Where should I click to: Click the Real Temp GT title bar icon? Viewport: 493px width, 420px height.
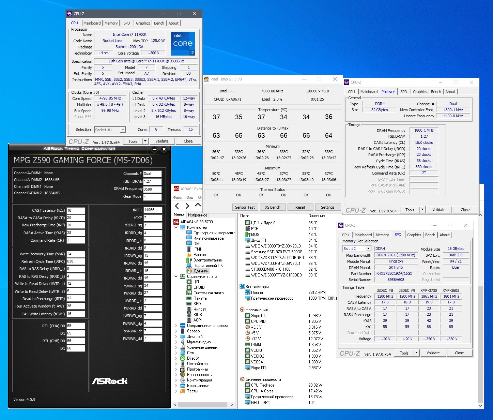point(206,79)
